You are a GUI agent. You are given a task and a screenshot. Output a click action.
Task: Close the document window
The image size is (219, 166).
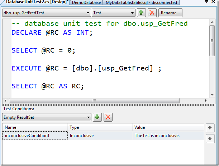coord(213,1)
